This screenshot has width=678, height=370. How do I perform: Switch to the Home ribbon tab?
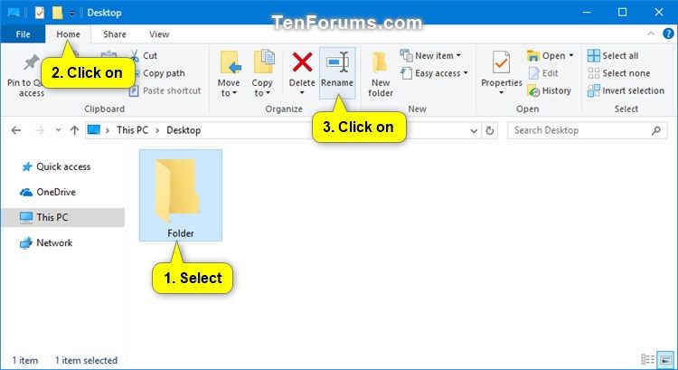point(68,34)
